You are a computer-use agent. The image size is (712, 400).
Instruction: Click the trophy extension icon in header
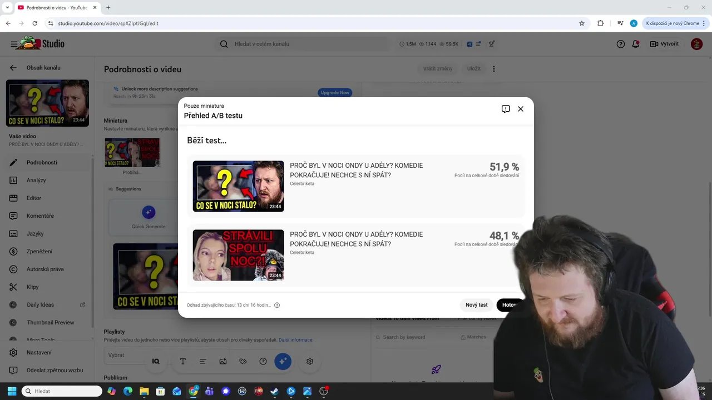click(492, 44)
